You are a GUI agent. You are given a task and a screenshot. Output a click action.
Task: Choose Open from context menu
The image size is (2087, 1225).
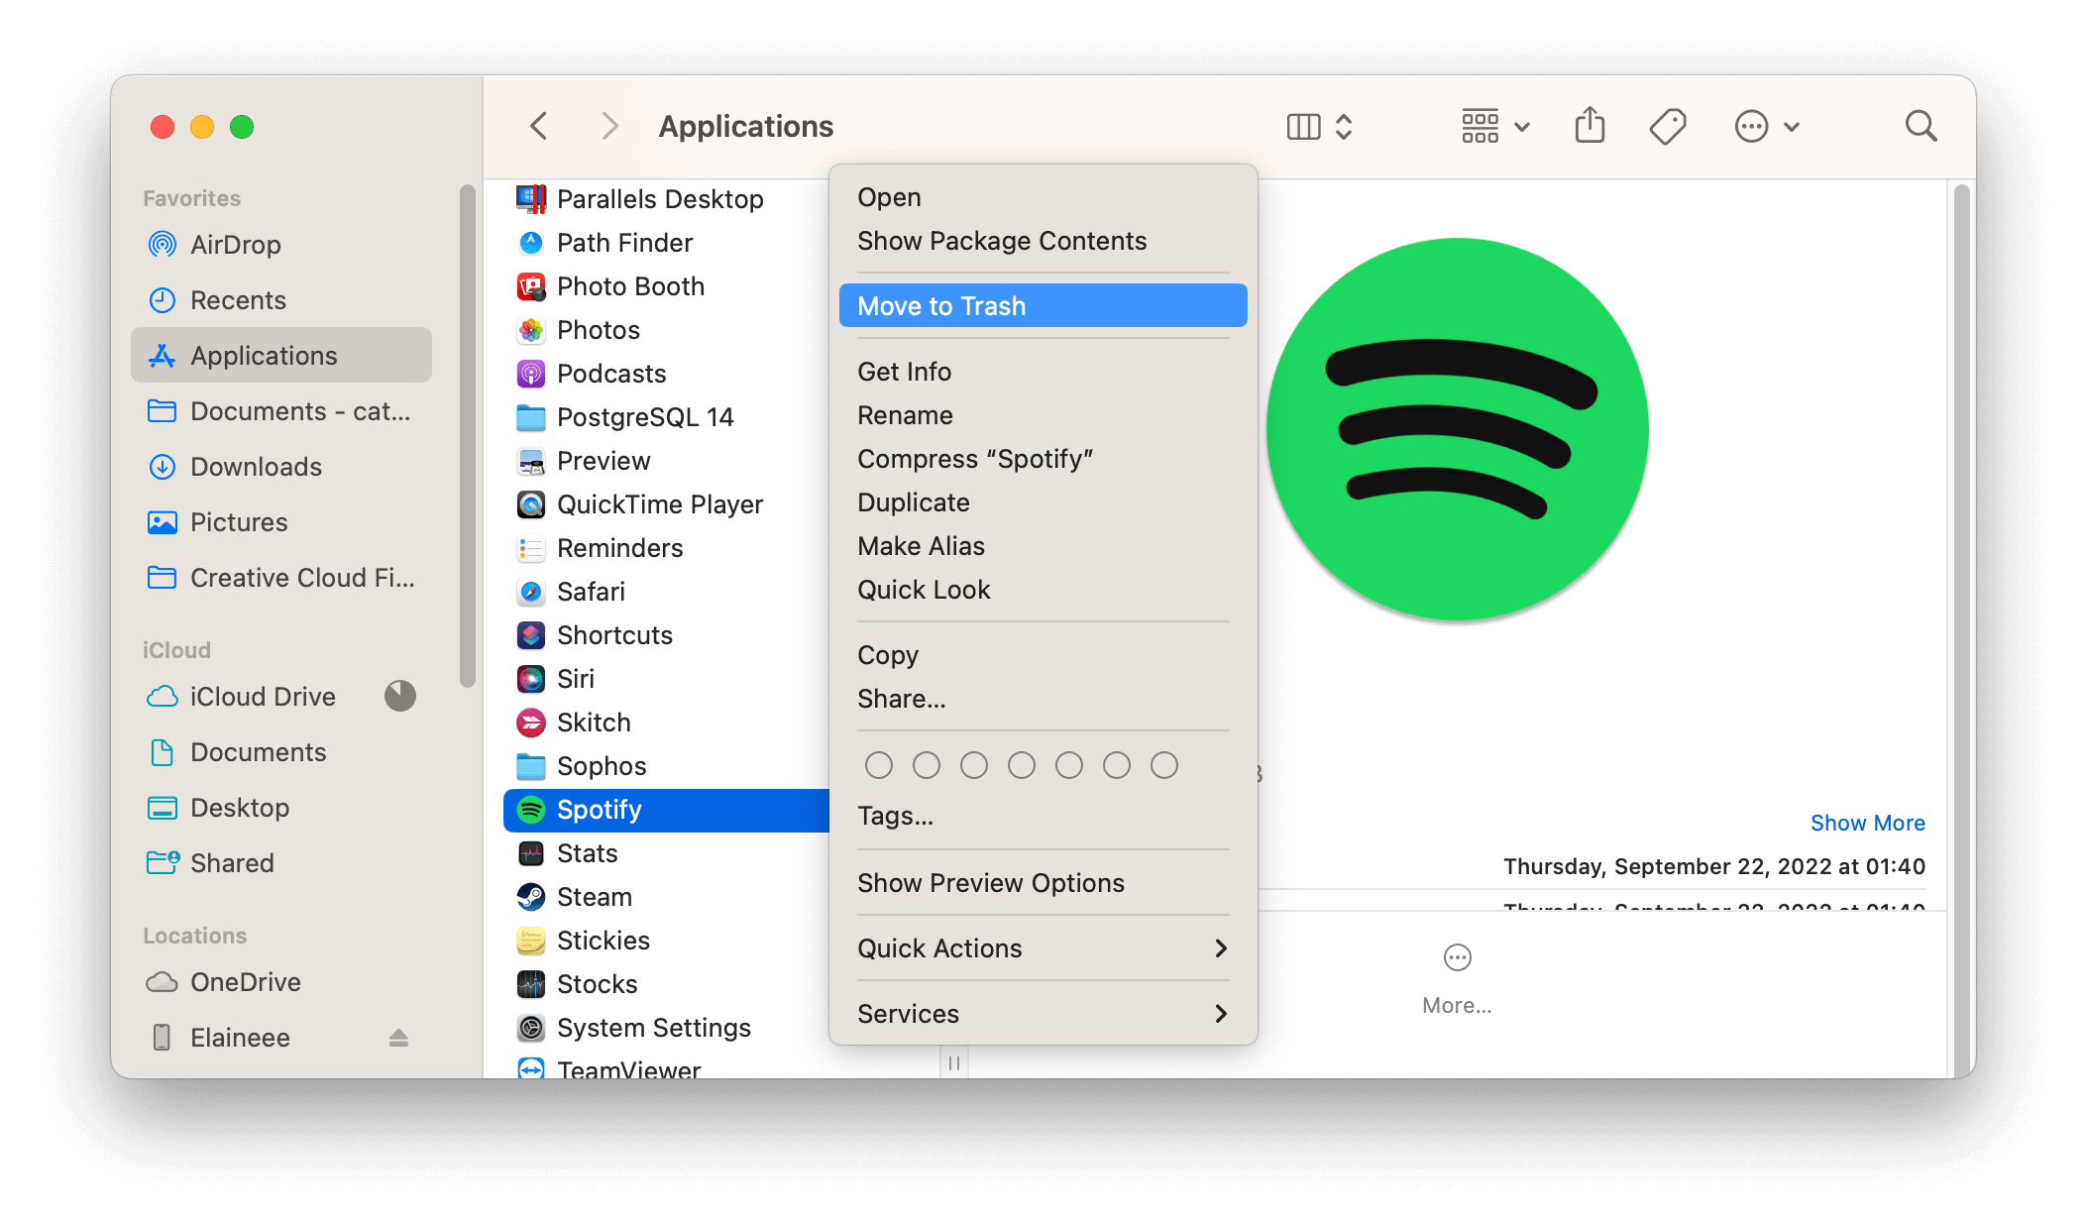[x=1043, y=197]
